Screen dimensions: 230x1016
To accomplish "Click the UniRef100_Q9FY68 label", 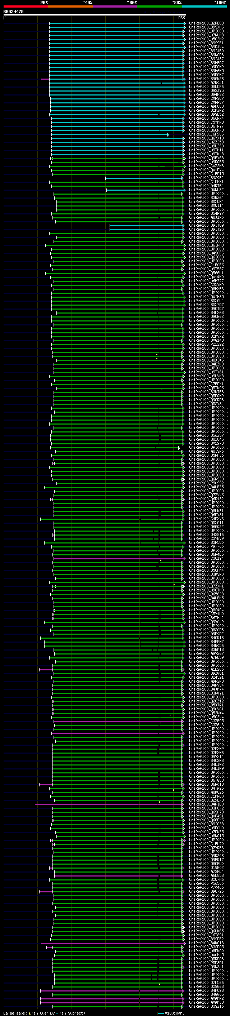I will 206,158.
